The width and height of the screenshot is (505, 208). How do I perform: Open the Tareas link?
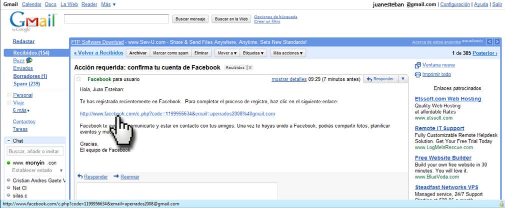point(20,129)
